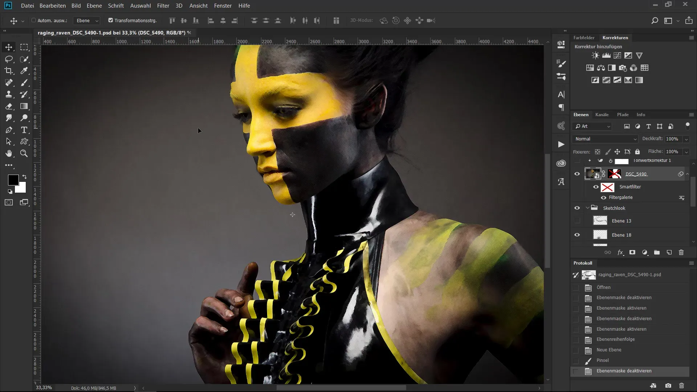Select the Brush tool
The height and width of the screenshot is (392, 697).
coord(24,82)
